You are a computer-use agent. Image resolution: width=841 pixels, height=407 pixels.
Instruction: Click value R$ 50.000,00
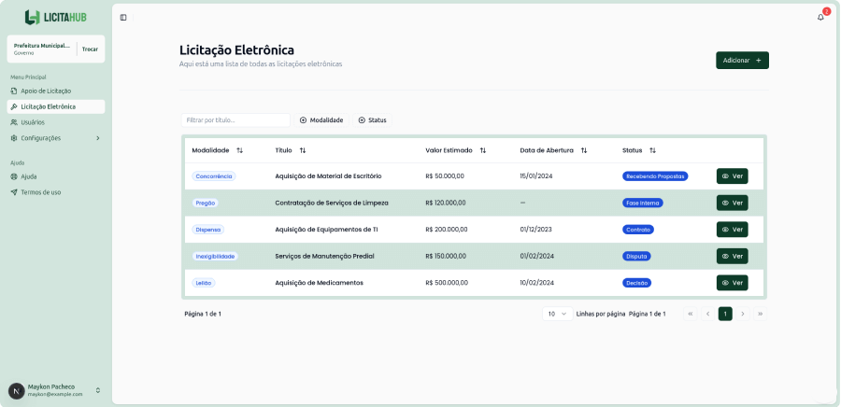pyautogui.click(x=445, y=176)
